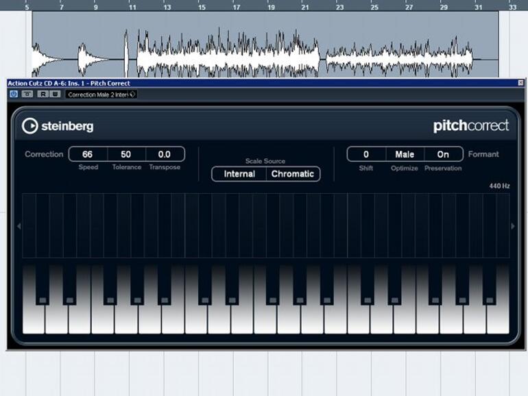Click the last white key on the keyboard

click(x=498, y=318)
